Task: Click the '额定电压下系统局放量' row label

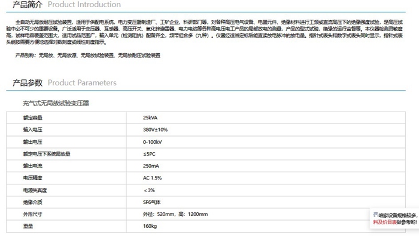Action: click(x=47, y=154)
